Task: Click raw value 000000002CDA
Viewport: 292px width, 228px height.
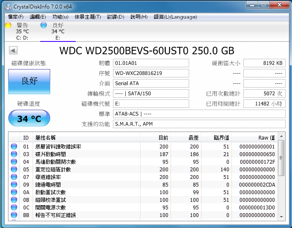Action: [257, 185]
